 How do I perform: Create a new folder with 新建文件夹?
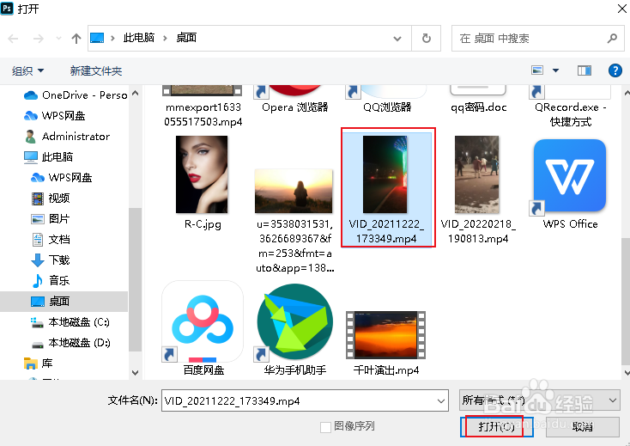(95, 70)
